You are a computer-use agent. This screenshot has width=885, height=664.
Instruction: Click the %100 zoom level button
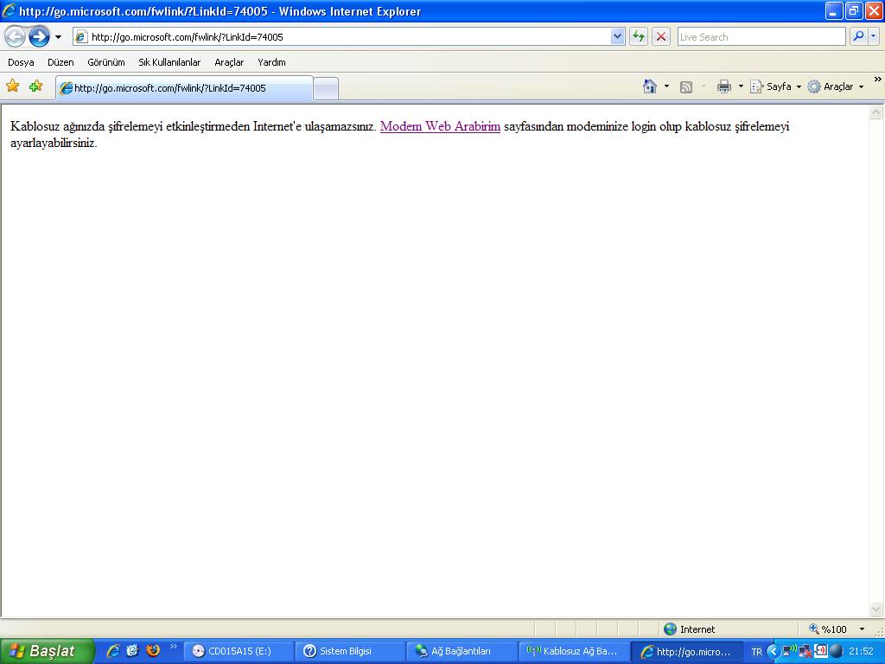pos(828,629)
